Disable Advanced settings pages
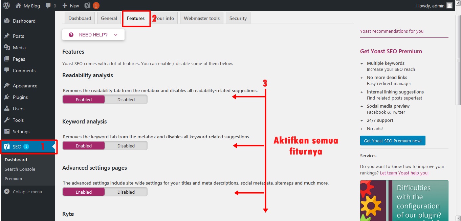The width and height of the screenshot is (461, 221). [126, 192]
